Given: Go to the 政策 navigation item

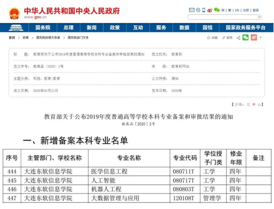Looking at the screenshot, I should 115,28.
